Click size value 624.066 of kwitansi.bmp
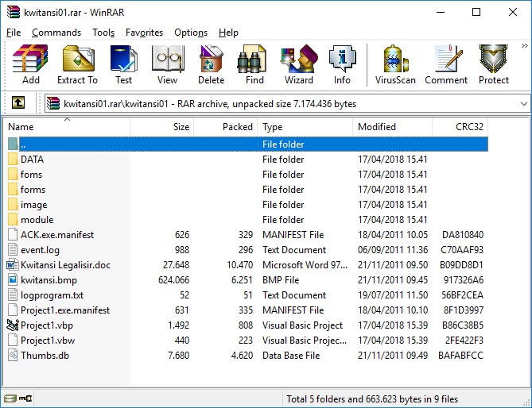532x408 pixels. (x=173, y=280)
